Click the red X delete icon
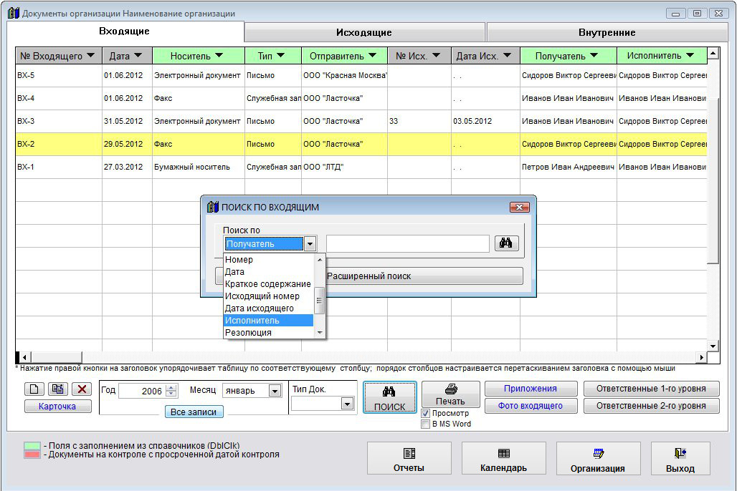The image size is (737, 491). click(82, 389)
